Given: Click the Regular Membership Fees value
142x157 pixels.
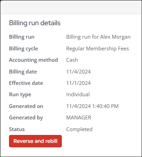Looking at the screenshot, I should click(97, 49).
